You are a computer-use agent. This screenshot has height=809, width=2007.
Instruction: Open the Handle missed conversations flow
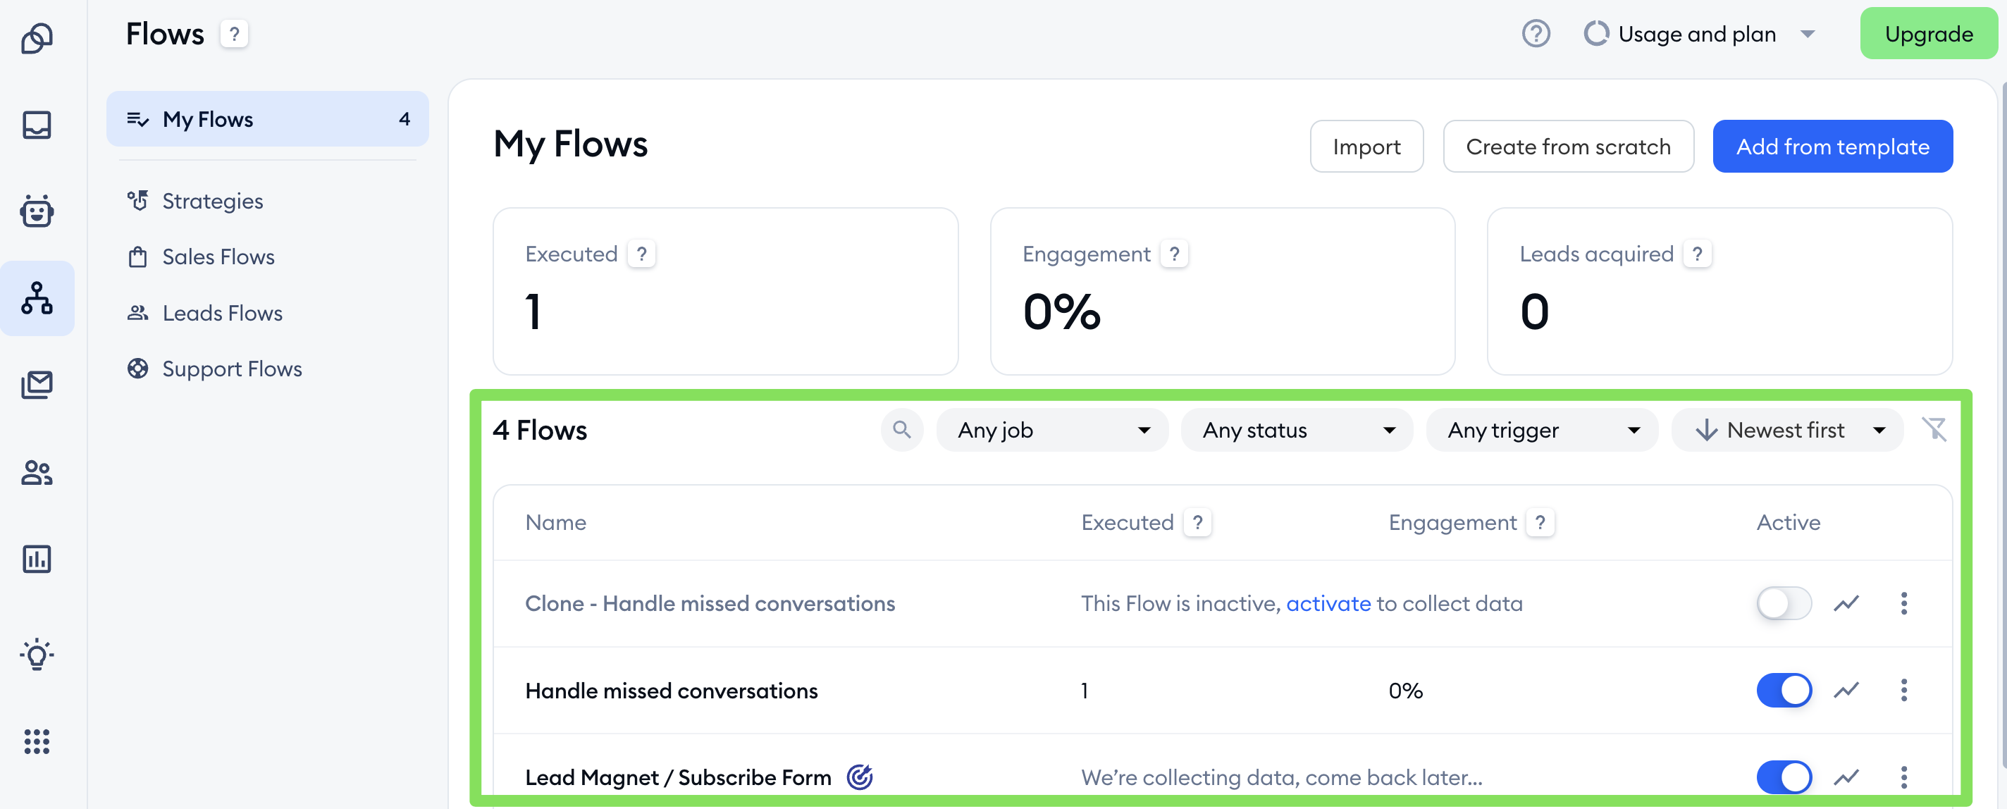(x=671, y=691)
